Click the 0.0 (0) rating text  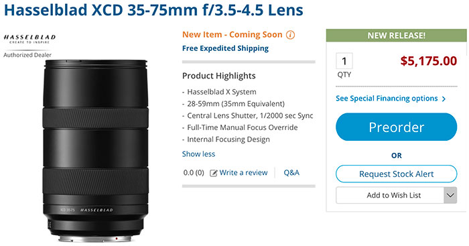tap(194, 173)
